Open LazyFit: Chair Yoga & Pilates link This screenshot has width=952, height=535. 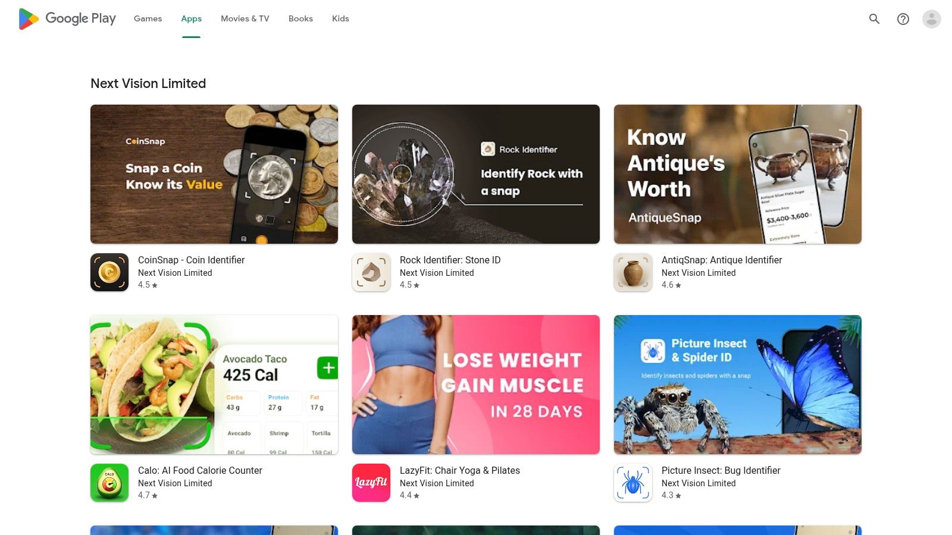coord(460,470)
